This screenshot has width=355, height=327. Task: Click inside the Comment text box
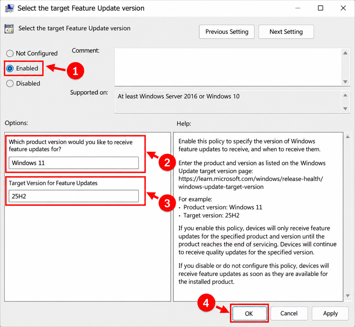click(227, 67)
